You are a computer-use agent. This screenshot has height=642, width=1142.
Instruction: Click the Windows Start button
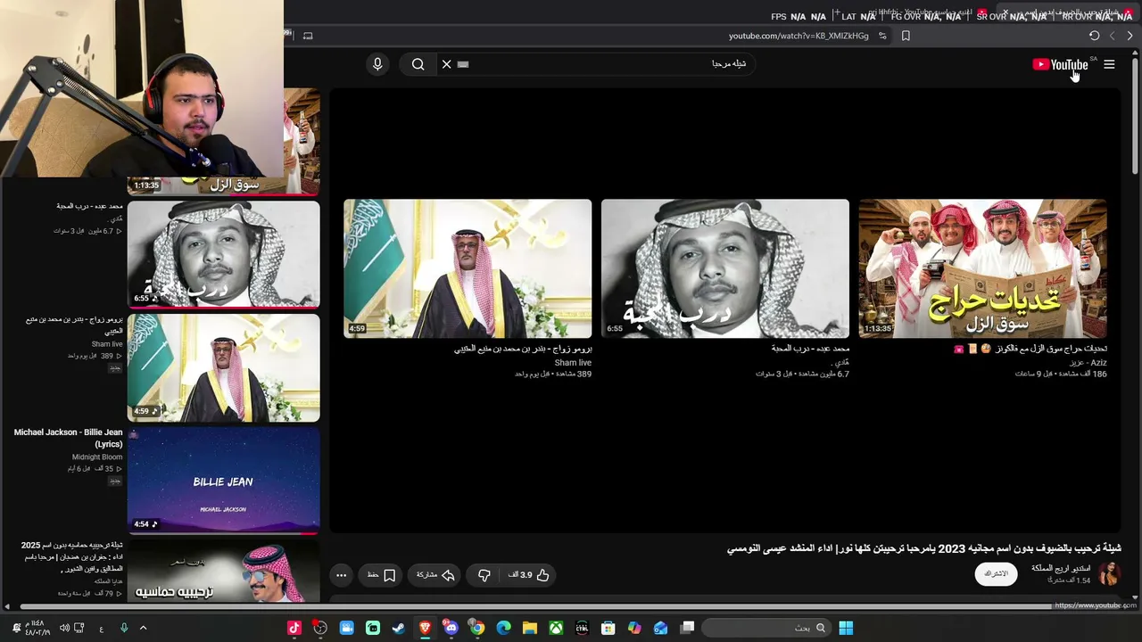(x=846, y=628)
